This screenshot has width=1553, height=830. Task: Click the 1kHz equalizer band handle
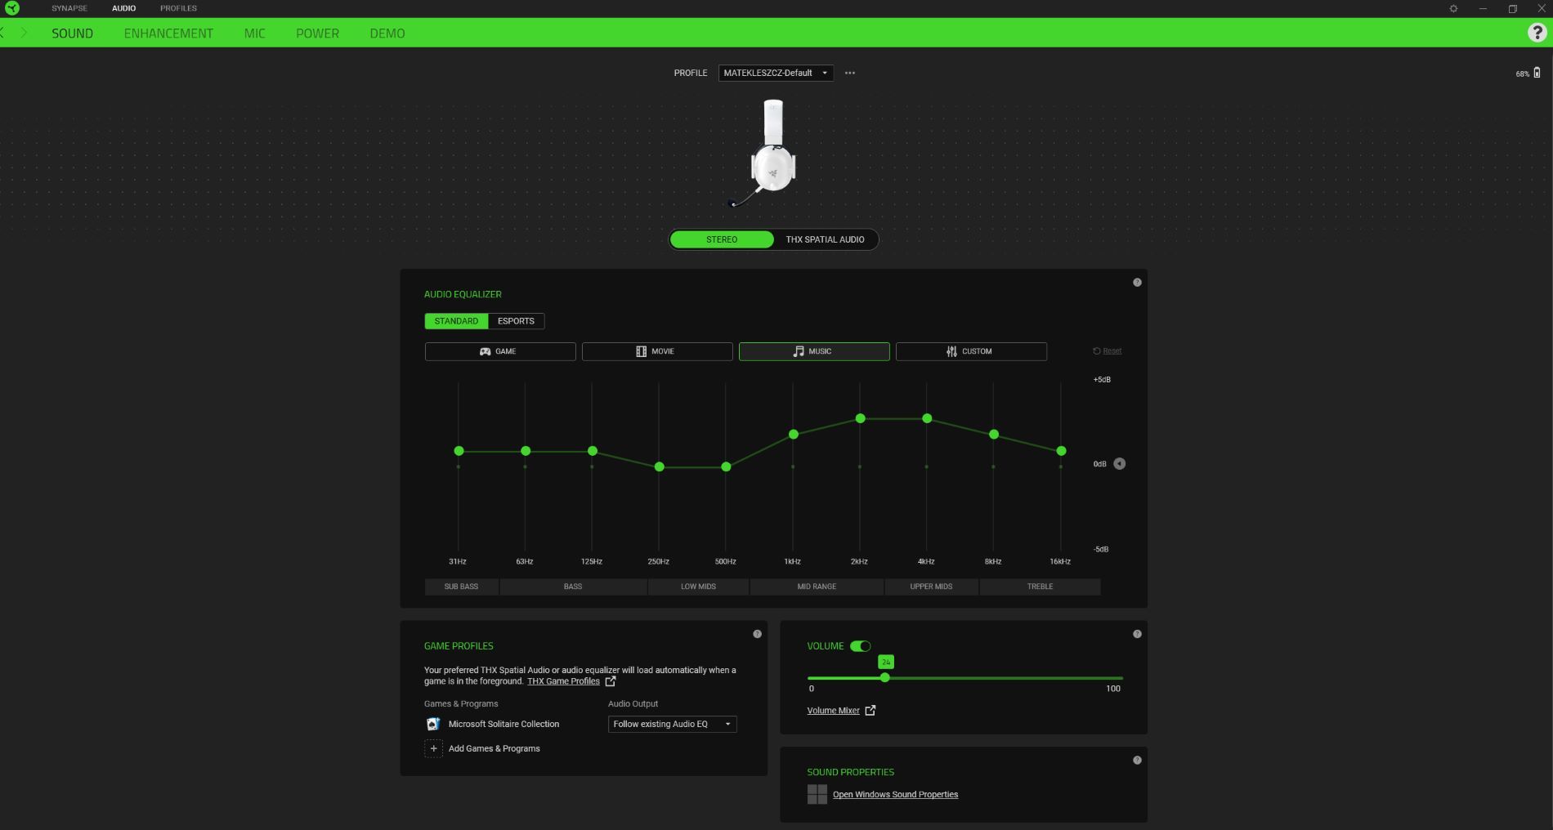pyautogui.click(x=793, y=435)
